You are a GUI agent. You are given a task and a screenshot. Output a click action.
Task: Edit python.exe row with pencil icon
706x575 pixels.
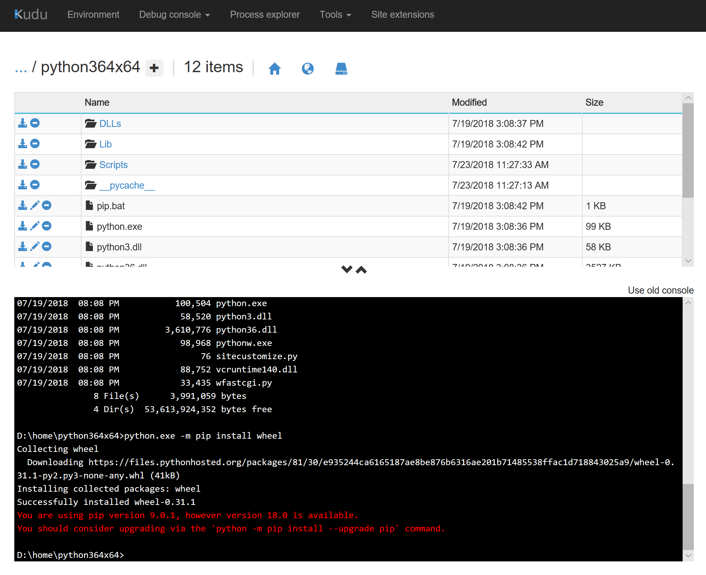[x=35, y=226]
